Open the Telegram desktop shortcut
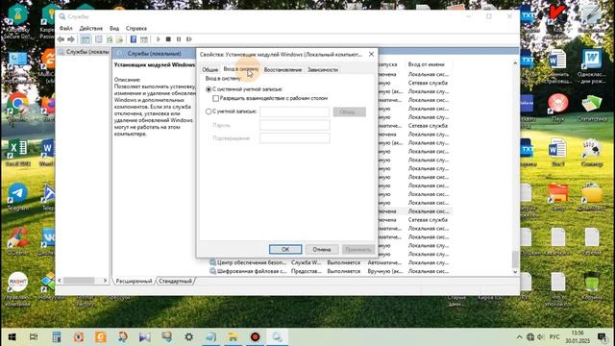Viewport: 615px width, 346px height. pos(17,197)
